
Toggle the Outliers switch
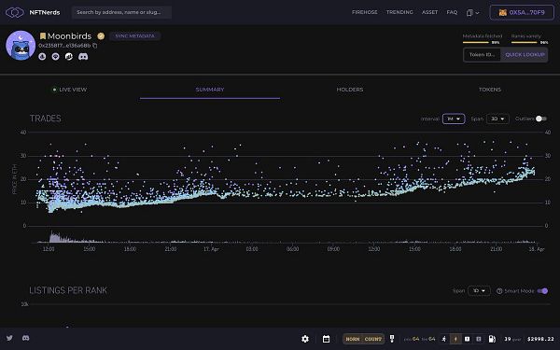541,119
